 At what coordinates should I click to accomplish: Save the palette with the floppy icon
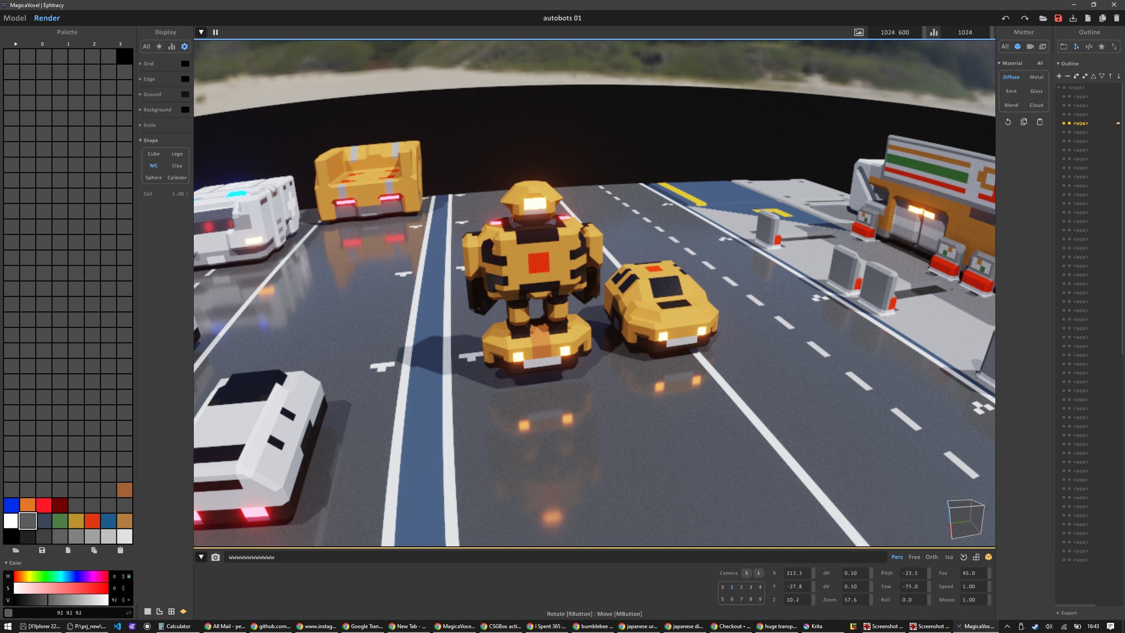(42, 550)
